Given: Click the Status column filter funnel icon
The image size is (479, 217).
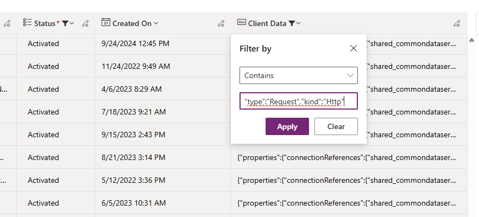Looking at the screenshot, I should (x=65, y=23).
